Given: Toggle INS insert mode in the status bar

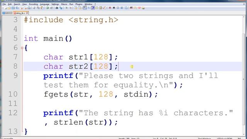Looking at the screenshot, I should 239,138.
